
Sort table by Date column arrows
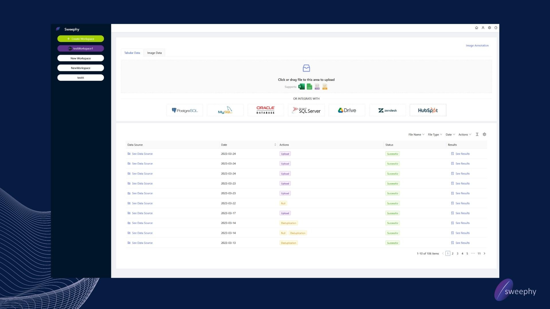tap(275, 145)
